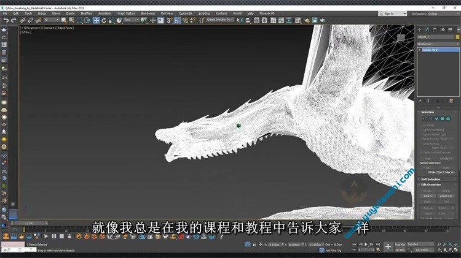461x258 pixels.
Task: Open the Key Filters button
Action: 422,250
